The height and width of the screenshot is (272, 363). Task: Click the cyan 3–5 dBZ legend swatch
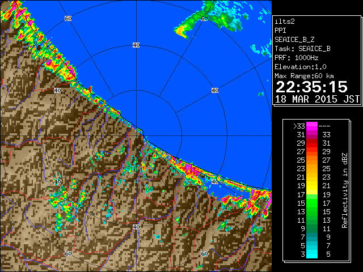click(x=312, y=254)
